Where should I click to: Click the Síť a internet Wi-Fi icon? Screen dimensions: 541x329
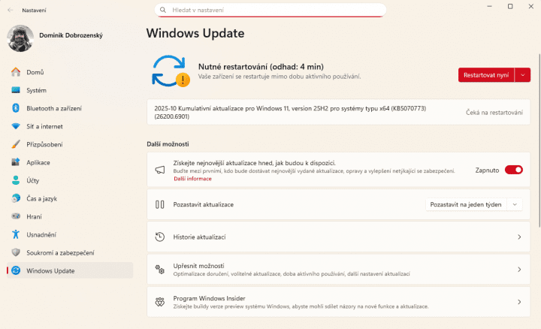pos(15,126)
